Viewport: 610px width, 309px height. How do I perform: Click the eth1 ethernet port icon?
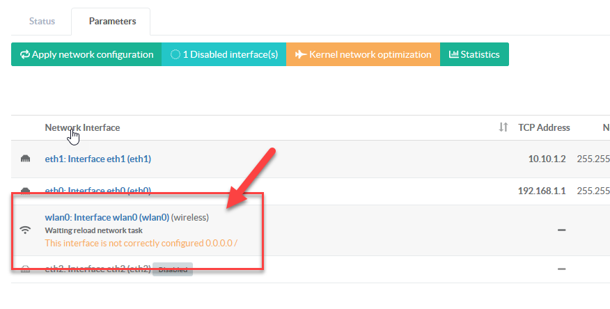tap(25, 159)
